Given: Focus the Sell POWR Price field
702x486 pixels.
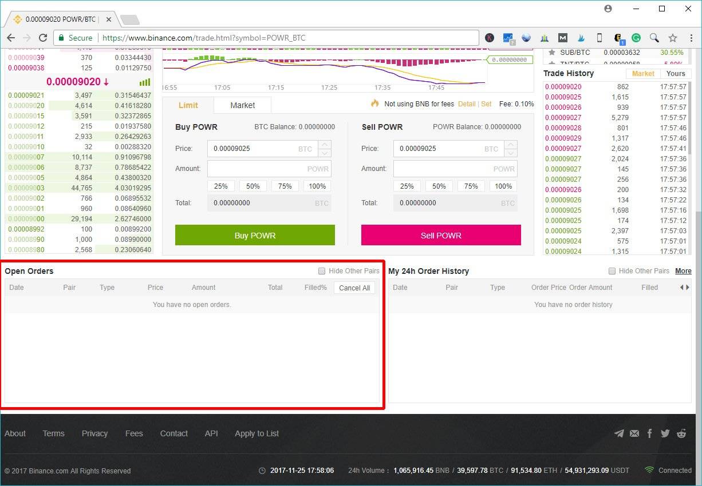Looking at the screenshot, I should pyautogui.click(x=449, y=149).
